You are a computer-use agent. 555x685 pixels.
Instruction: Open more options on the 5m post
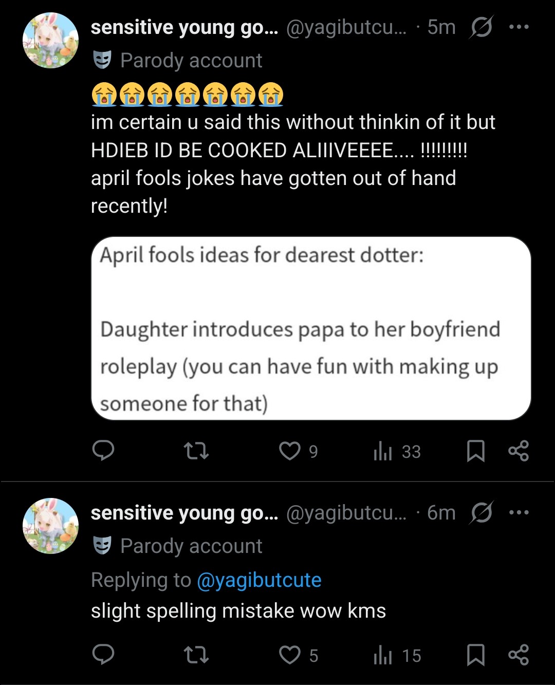(x=519, y=27)
